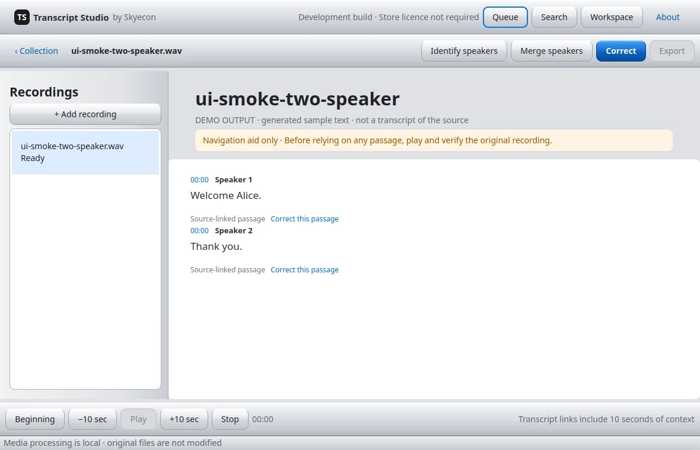This screenshot has height=450, width=700.
Task: Rewind with −10 sec button
Action: tap(93, 419)
